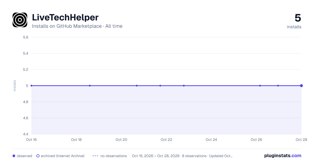Click the 'Oct 22' x-axis label
The image size is (314, 165).
point(166,140)
